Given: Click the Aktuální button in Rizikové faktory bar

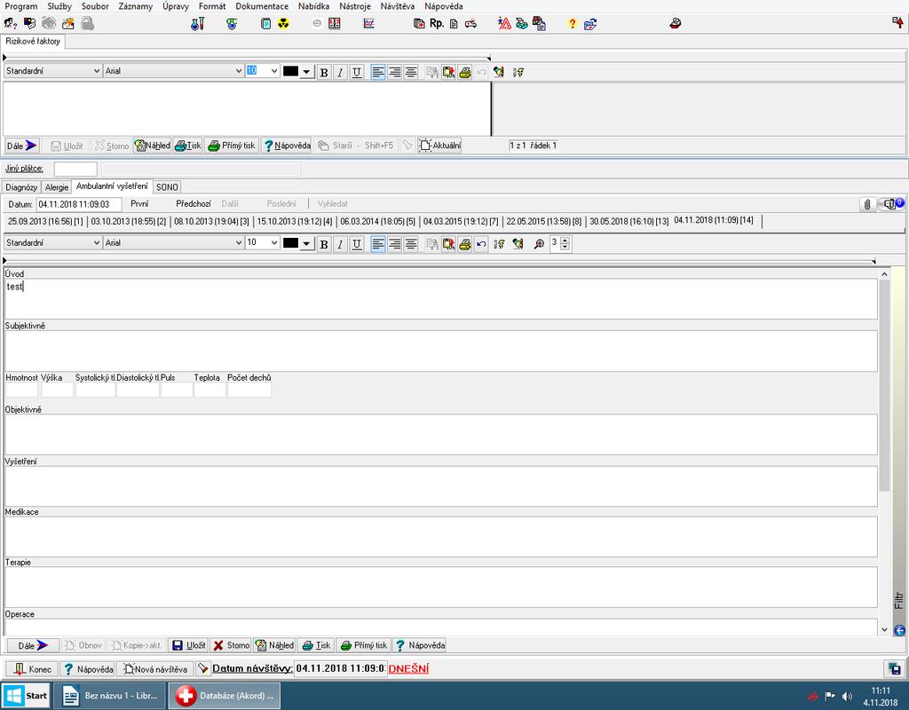Looking at the screenshot, I should [440, 146].
